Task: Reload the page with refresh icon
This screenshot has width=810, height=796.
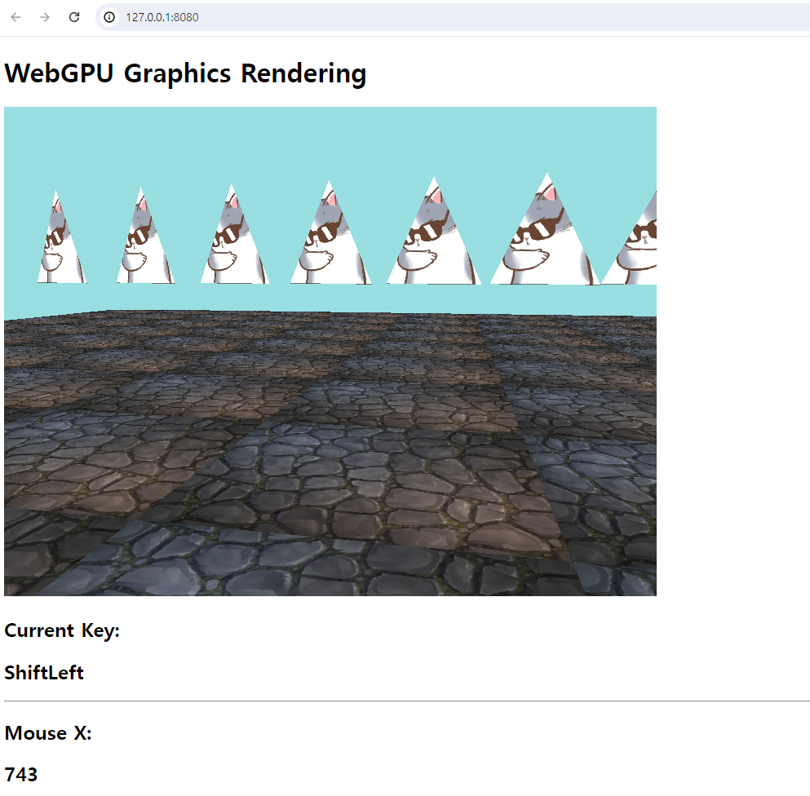Action: 74,17
